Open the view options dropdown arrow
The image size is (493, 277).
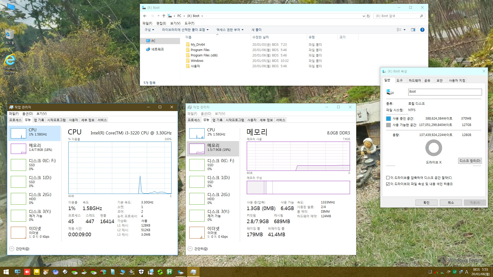pos(404,30)
